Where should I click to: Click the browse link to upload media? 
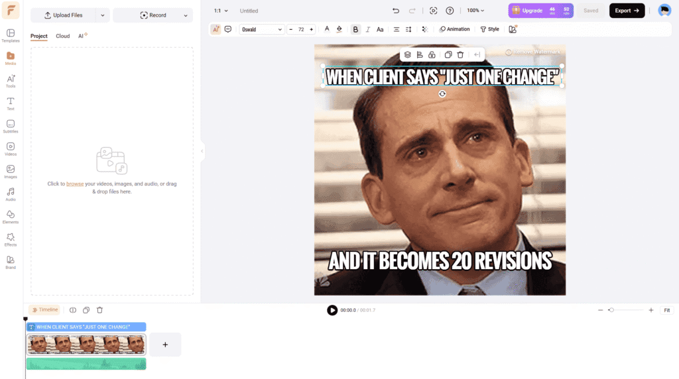pyautogui.click(x=75, y=184)
